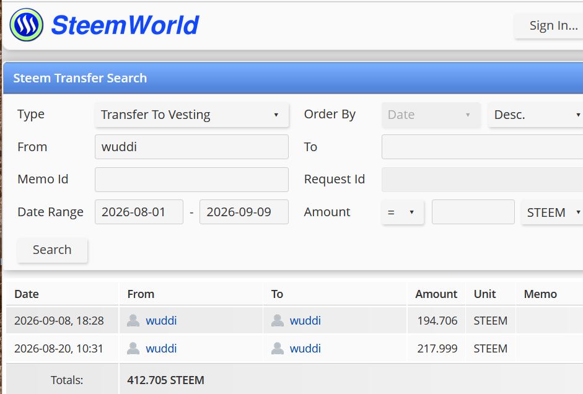Click STEEM unit cell in 194.706 row
The width and height of the screenshot is (583, 394).
(490, 320)
